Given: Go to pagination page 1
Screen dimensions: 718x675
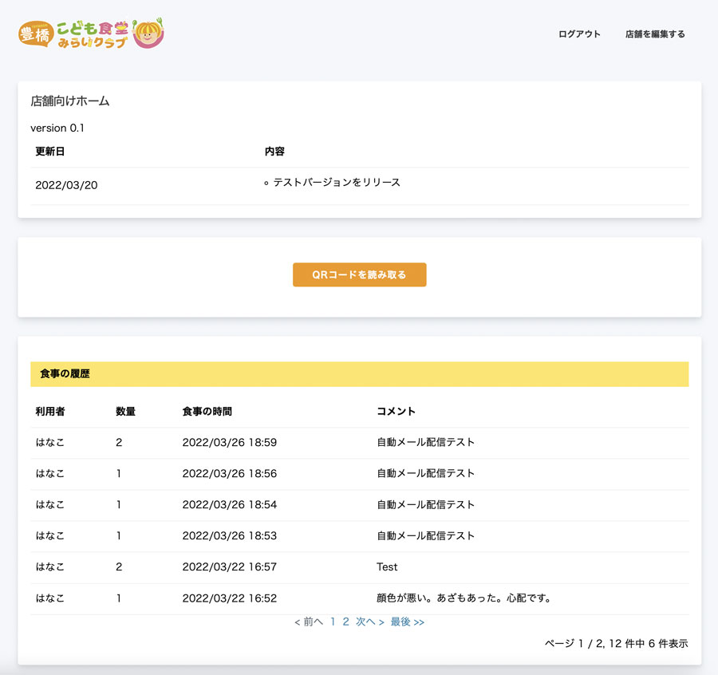Looking at the screenshot, I should [x=333, y=622].
